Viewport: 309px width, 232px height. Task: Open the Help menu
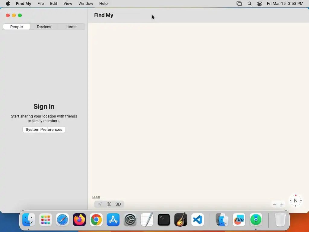pos(104,4)
